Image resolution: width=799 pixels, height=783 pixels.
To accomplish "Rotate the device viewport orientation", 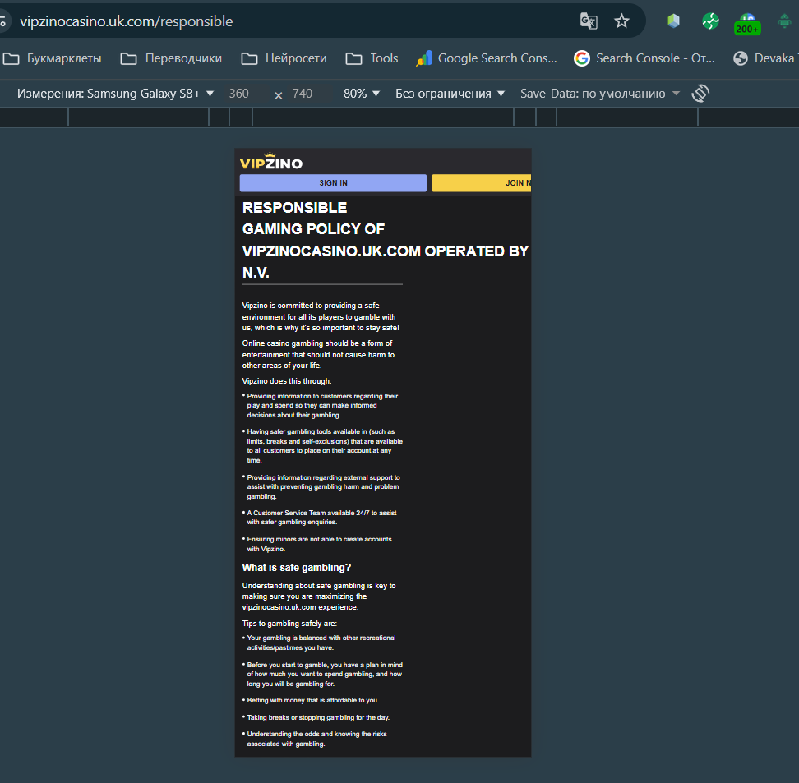I will pyautogui.click(x=700, y=93).
